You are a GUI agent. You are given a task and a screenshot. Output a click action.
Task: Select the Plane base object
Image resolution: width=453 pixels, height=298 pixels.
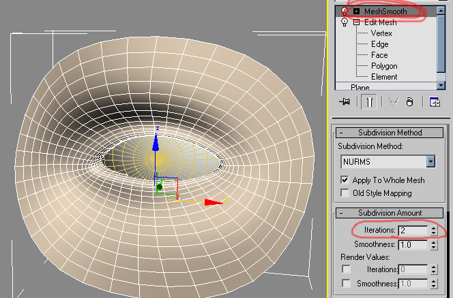point(360,87)
